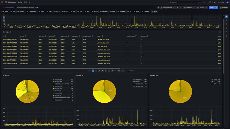Viewport: 230px width, 129px height.
Task: Open the main hamburger menu
Action: pos(2,2)
